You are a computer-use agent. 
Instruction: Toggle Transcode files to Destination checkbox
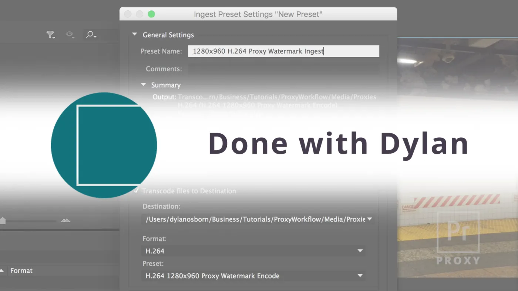click(x=136, y=191)
